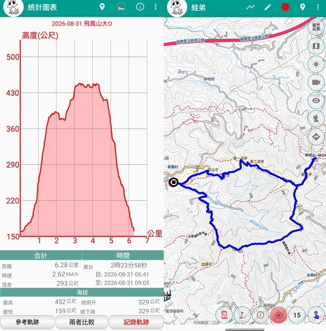Image resolution: width=326 pixels, height=331 pixels.
Task: Open the overflow menu in map header
Action: tap(318, 7)
